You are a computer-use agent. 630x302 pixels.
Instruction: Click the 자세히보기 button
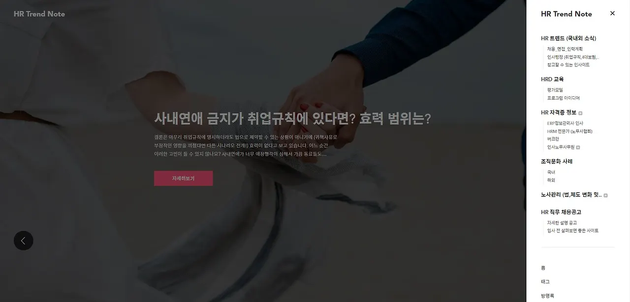(183, 178)
